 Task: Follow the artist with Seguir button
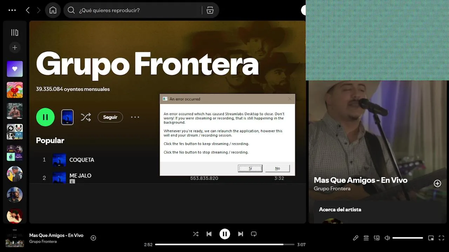pyautogui.click(x=110, y=117)
